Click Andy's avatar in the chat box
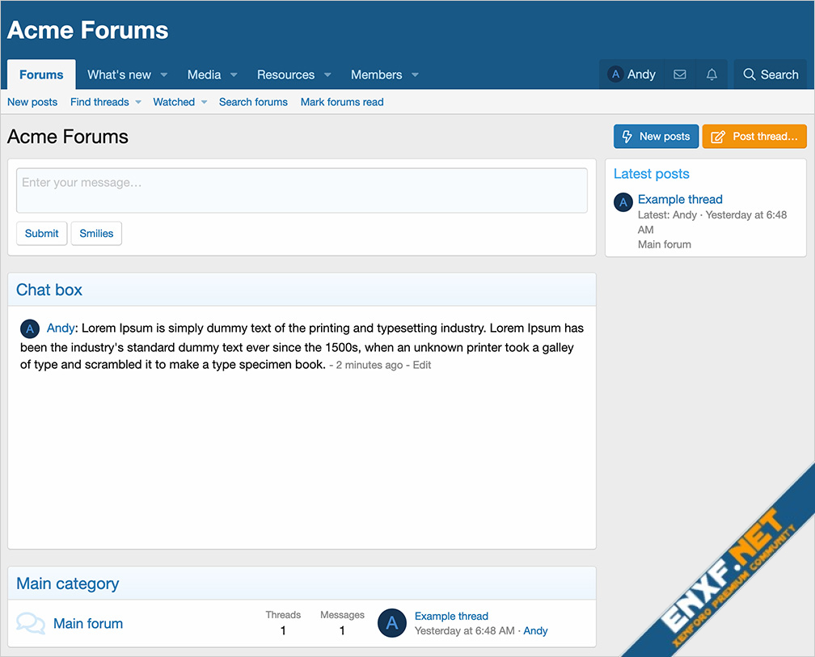This screenshot has width=815, height=657. click(30, 328)
